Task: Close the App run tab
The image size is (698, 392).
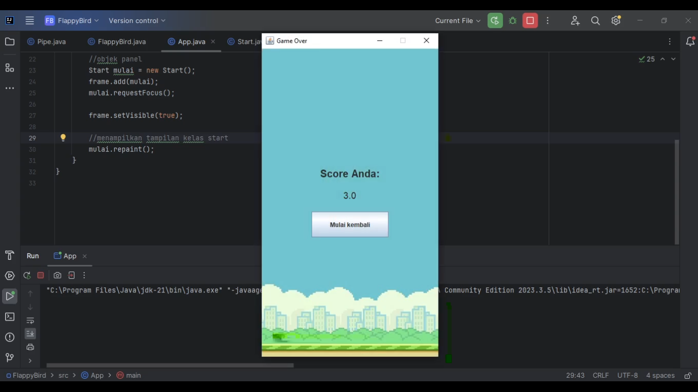Action: 85,256
